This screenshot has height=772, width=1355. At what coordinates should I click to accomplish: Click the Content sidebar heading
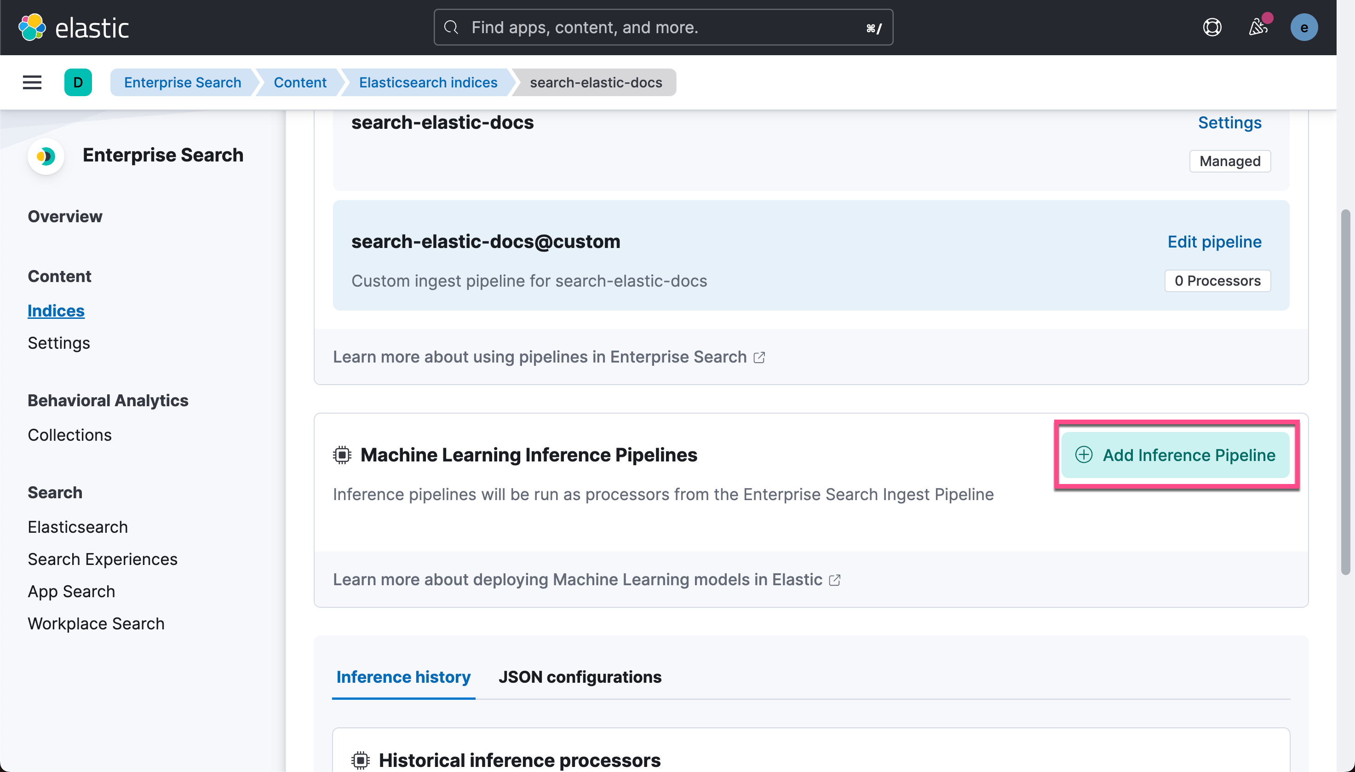(59, 276)
